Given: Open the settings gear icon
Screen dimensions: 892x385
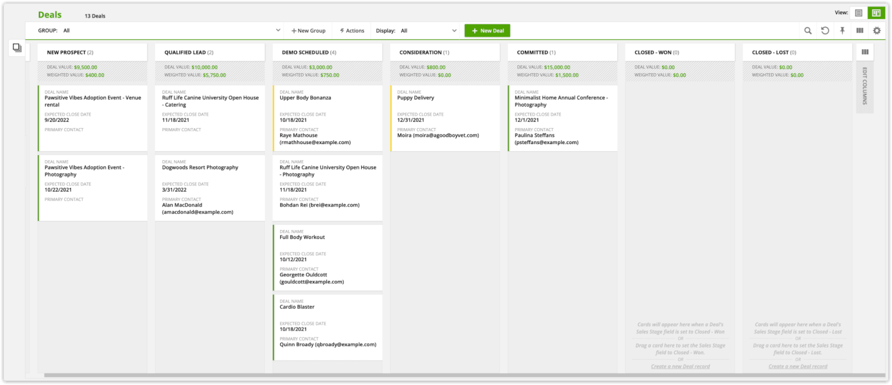Looking at the screenshot, I should click(x=877, y=30).
